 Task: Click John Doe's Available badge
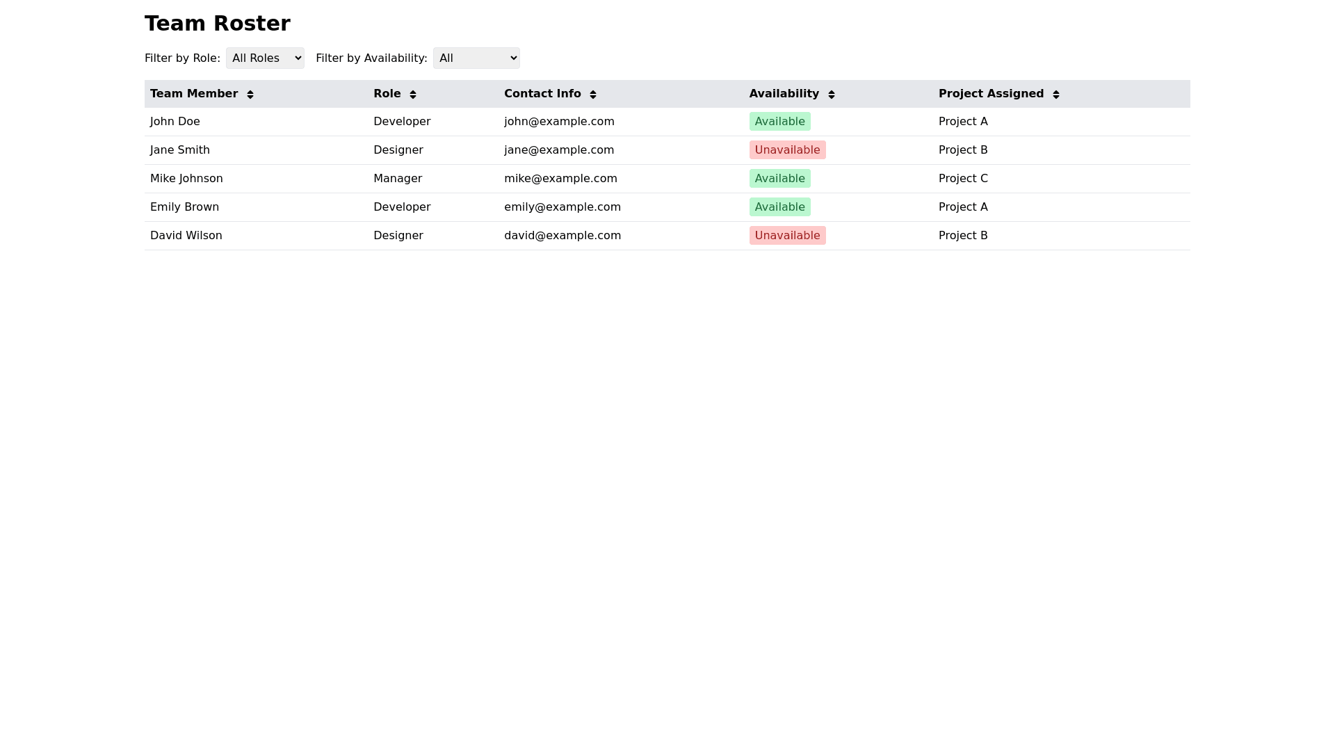point(779,122)
